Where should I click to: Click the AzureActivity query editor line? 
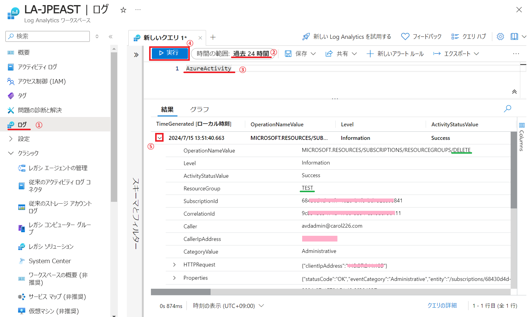(x=208, y=69)
